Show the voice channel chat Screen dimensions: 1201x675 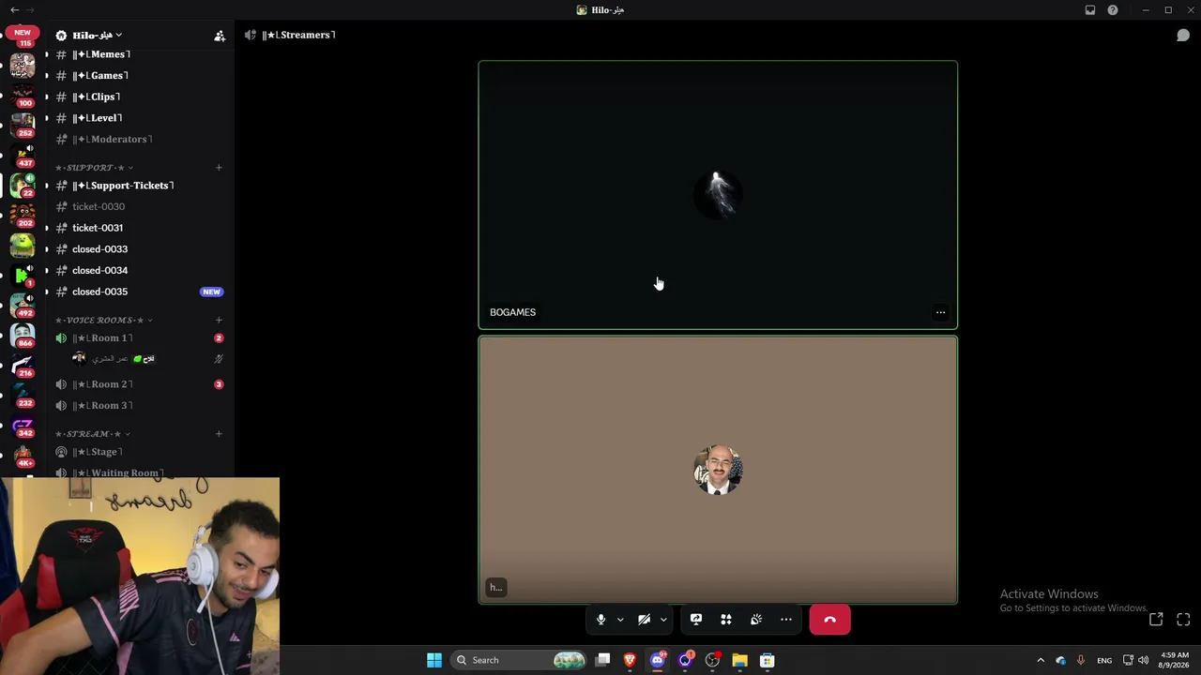[x=1183, y=35]
